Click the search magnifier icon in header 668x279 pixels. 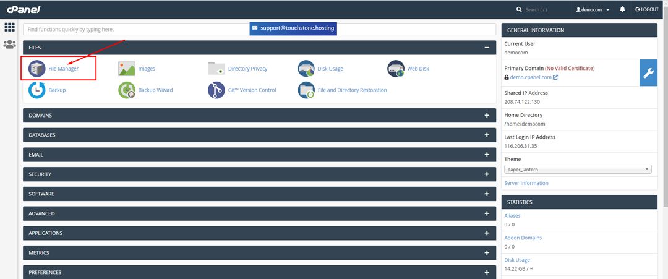click(x=519, y=9)
